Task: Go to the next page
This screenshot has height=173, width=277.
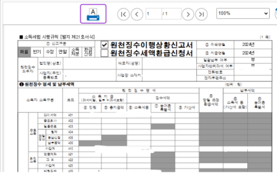Action: tap(188, 14)
